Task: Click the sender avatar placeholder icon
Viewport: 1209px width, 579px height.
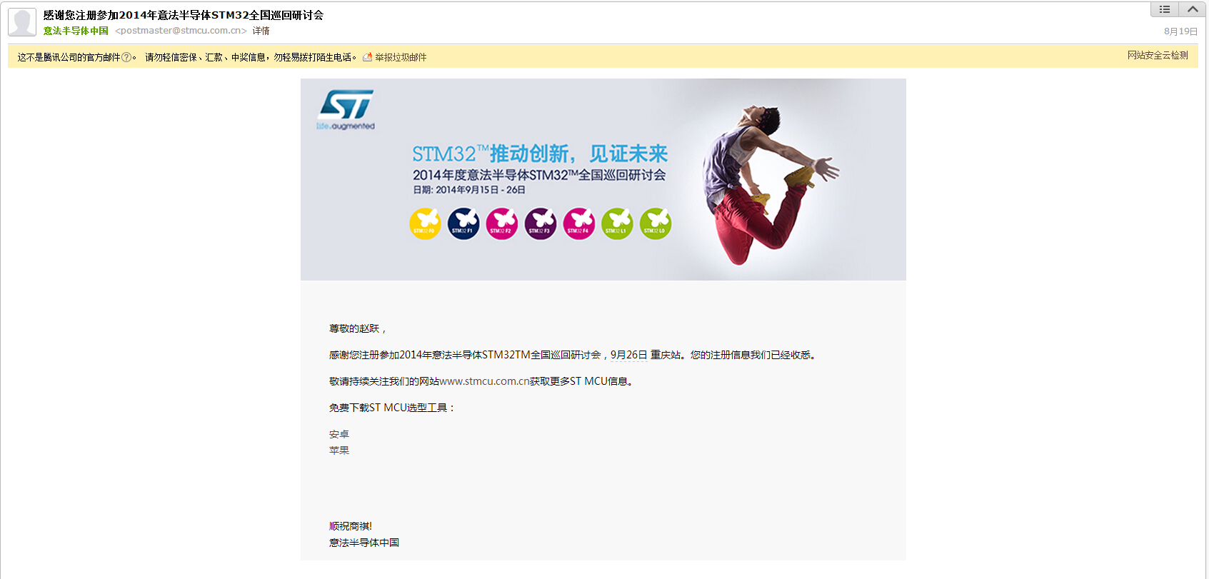Action: pyautogui.click(x=22, y=22)
